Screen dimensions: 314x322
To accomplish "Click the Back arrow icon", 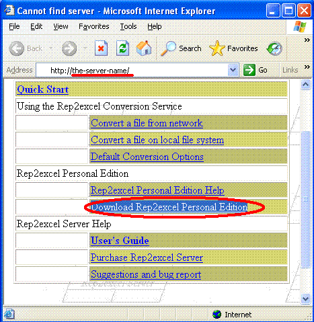I will tap(16, 48).
